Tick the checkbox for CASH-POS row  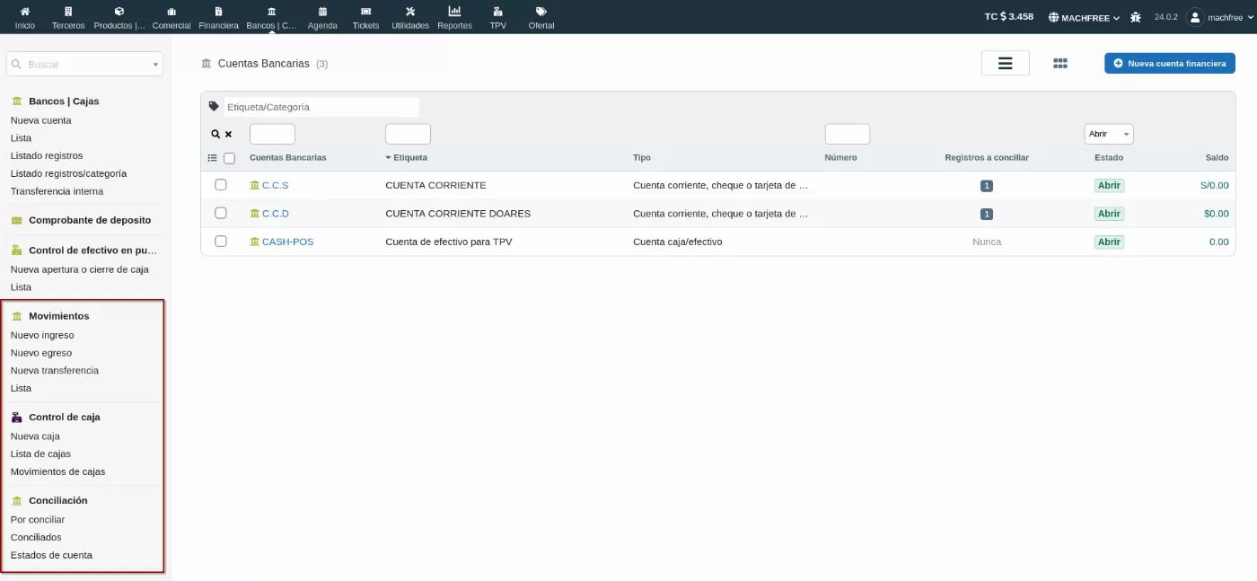221,242
